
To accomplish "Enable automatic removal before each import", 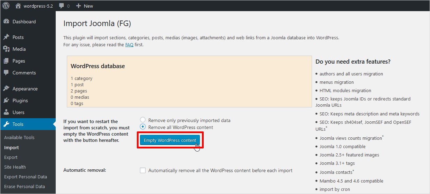I will pyautogui.click(x=143, y=170).
